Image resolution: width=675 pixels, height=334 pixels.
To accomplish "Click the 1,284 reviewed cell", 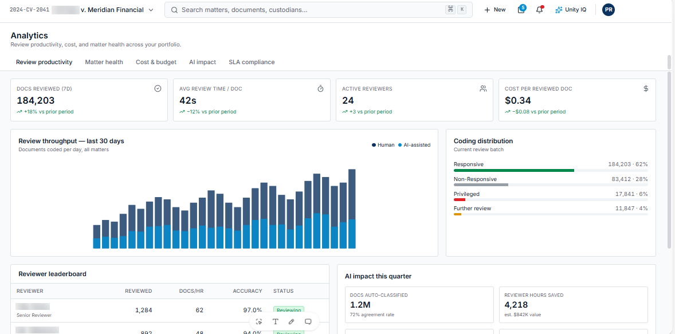I will coord(143,310).
